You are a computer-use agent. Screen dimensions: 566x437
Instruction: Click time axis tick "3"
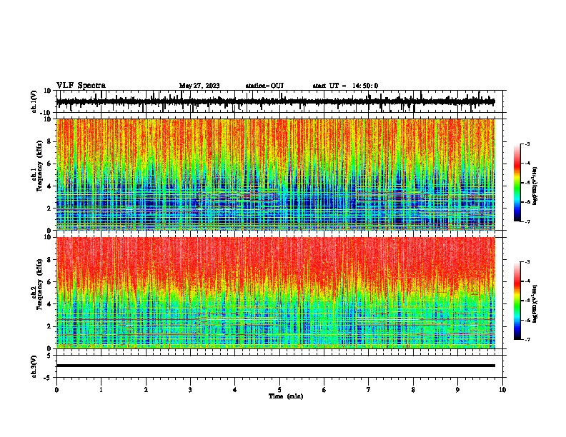(190, 390)
